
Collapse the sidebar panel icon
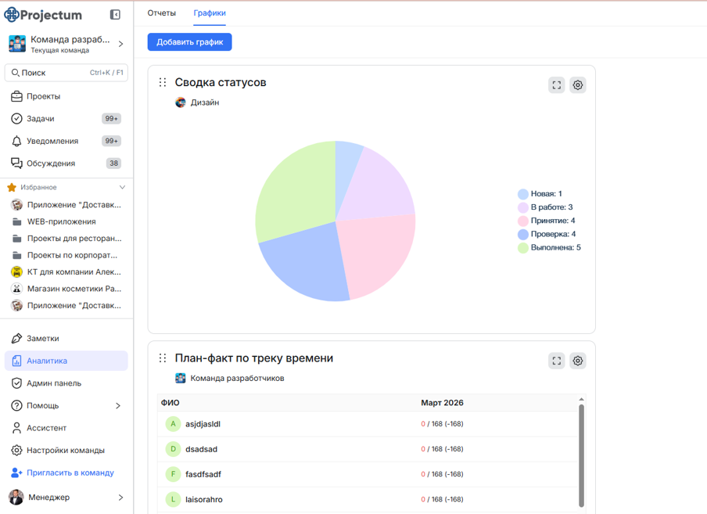click(115, 15)
